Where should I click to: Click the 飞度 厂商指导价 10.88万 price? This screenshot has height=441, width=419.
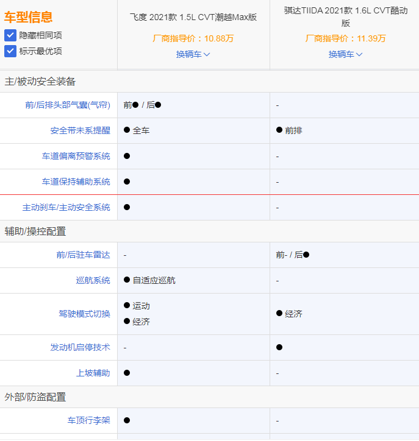[x=193, y=38]
